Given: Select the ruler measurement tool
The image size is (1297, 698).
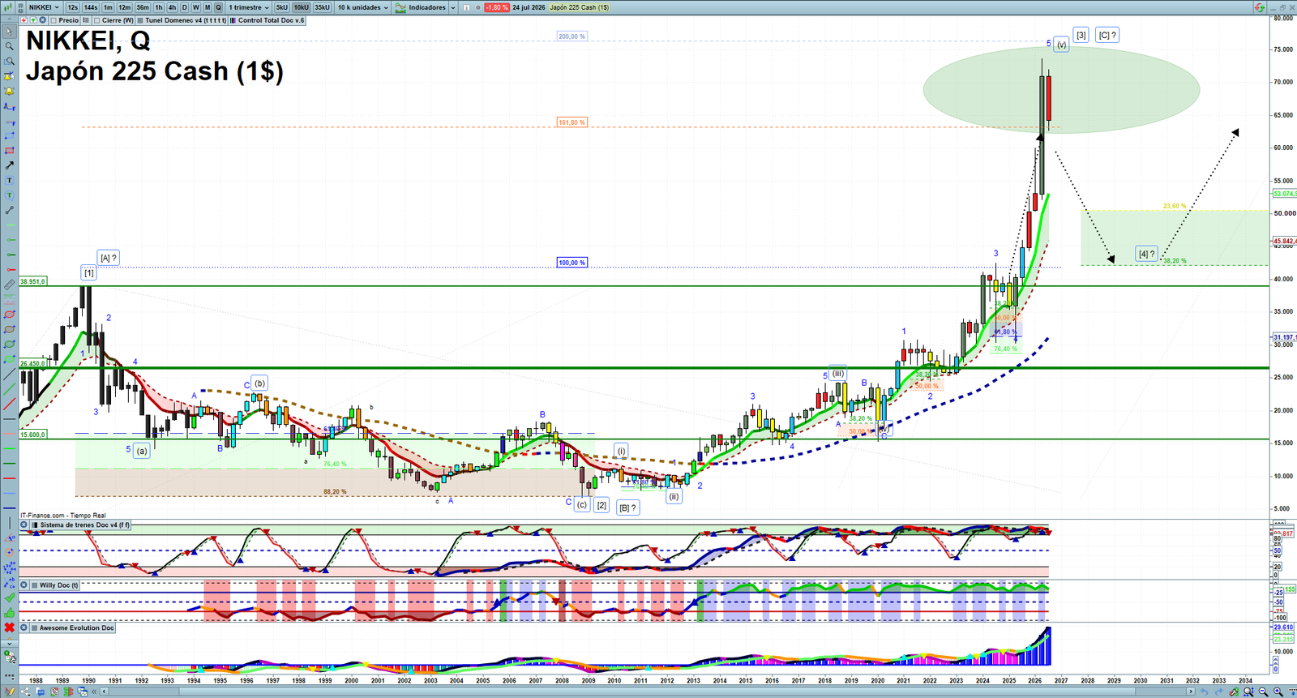Looking at the screenshot, I should click(x=9, y=285).
